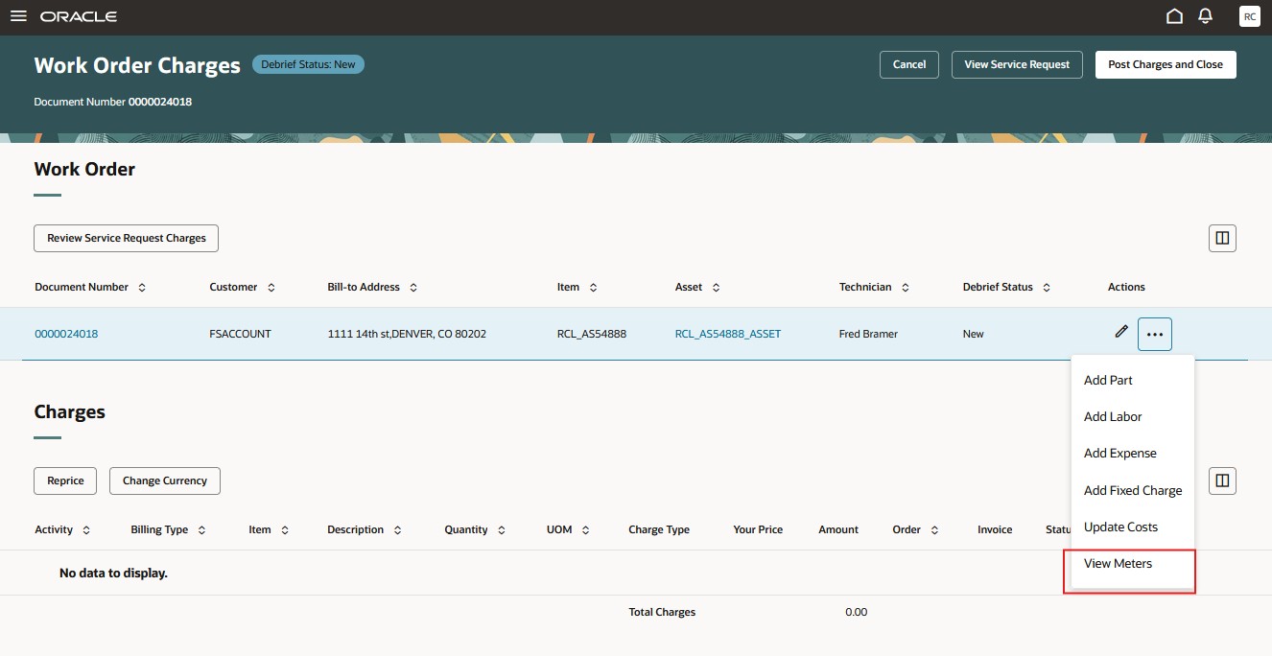The width and height of the screenshot is (1272, 656).
Task: Sort by Debrief Status column
Action: point(1047,287)
